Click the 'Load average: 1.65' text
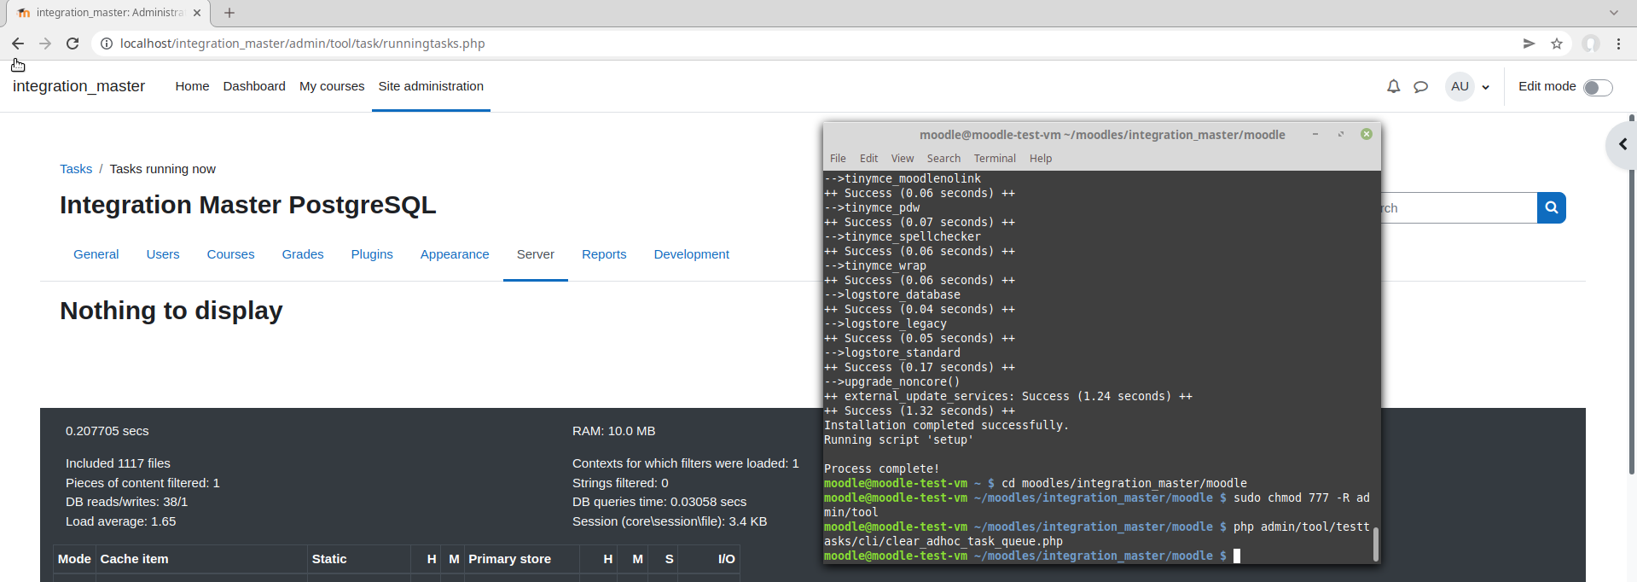 tap(120, 521)
